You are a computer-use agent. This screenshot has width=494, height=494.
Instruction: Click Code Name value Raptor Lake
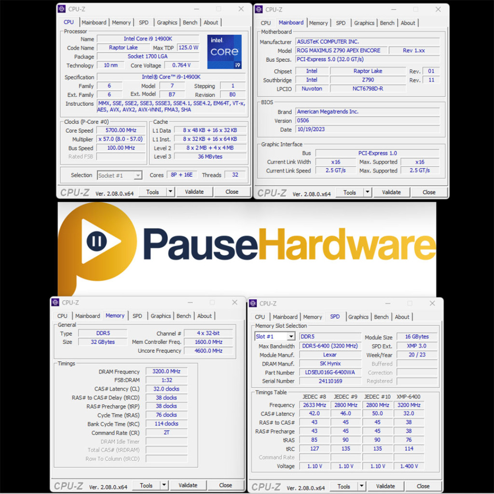[123, 48]
